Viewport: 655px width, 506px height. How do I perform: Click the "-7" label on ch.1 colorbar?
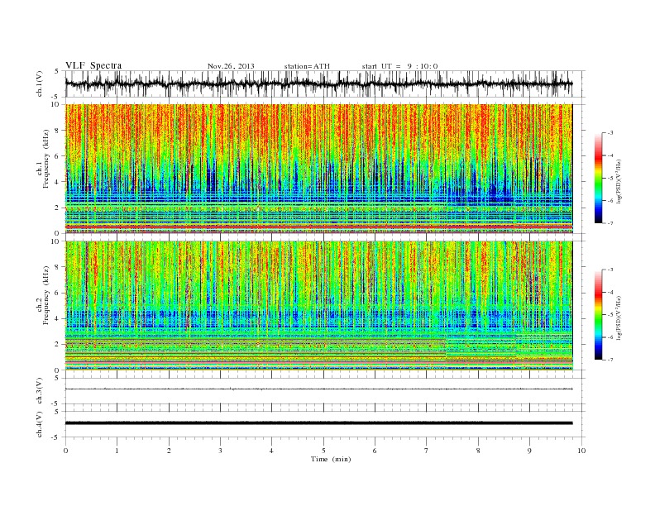point(610,223)
